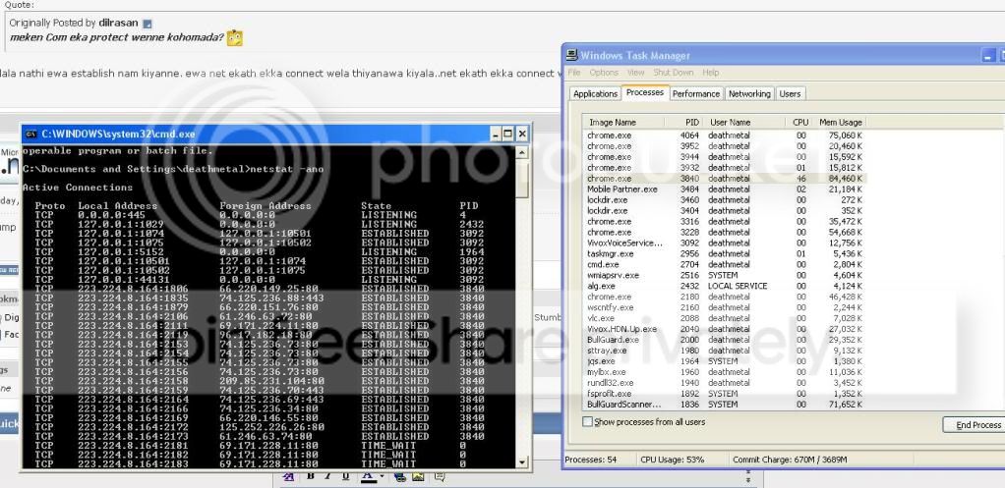Toggle Bold in the reply editor toolbar
The height and width of the screenshot is (488, 1005).
pyautogui.click(x=311, y=476)
